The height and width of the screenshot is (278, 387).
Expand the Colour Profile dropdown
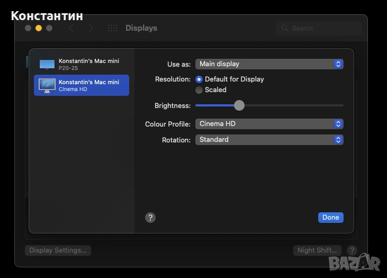click(x=269, y=124)
